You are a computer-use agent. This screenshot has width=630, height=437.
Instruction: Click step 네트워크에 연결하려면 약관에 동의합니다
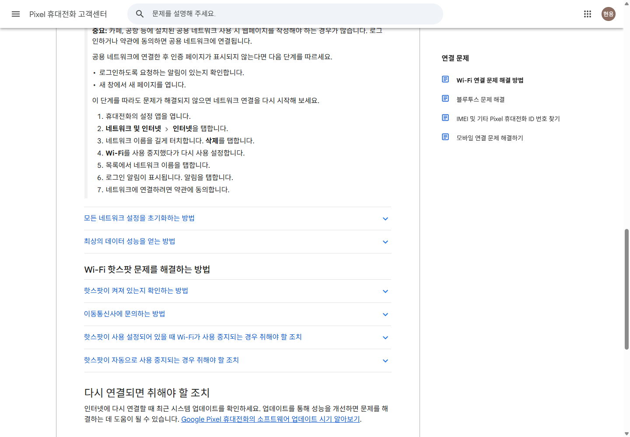coord(168,190)
